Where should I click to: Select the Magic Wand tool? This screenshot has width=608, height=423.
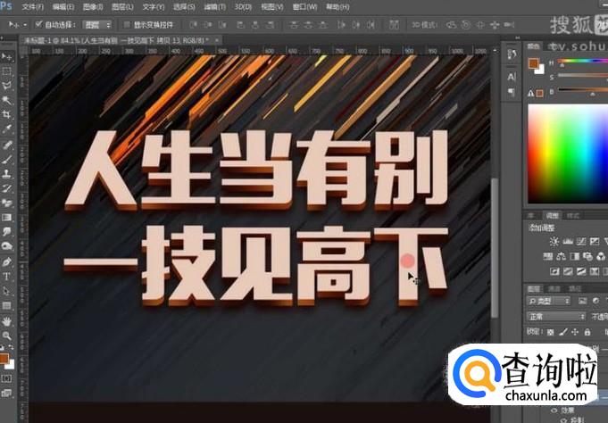point(6,101)
